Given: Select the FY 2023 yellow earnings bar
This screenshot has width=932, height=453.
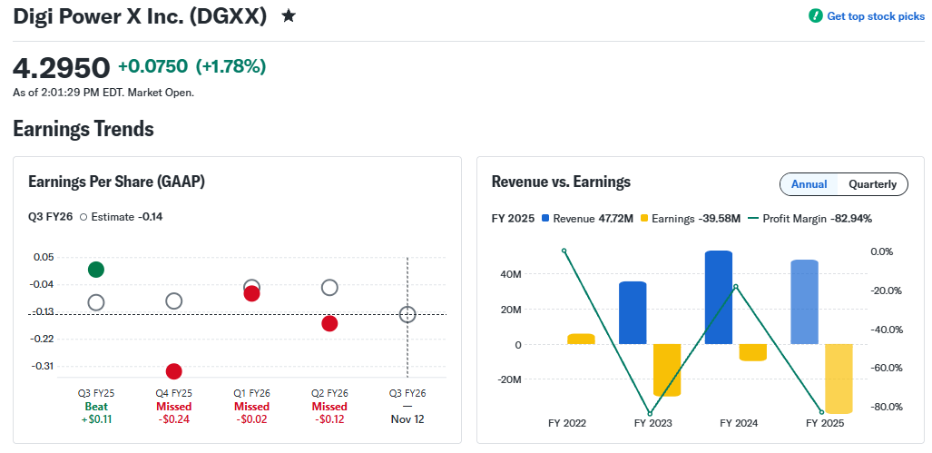Looking at the screenshot, I should pyautogui.click(x=667, y=369).
